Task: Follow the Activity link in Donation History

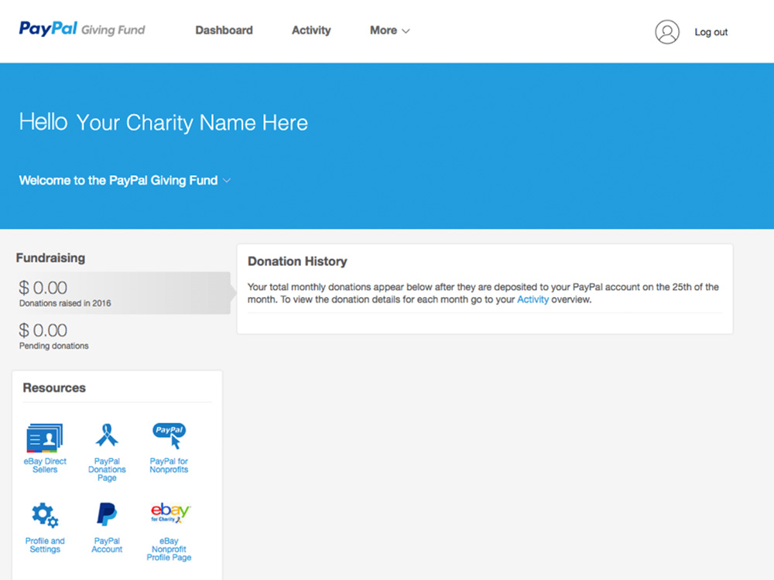Action: (533, 299)
